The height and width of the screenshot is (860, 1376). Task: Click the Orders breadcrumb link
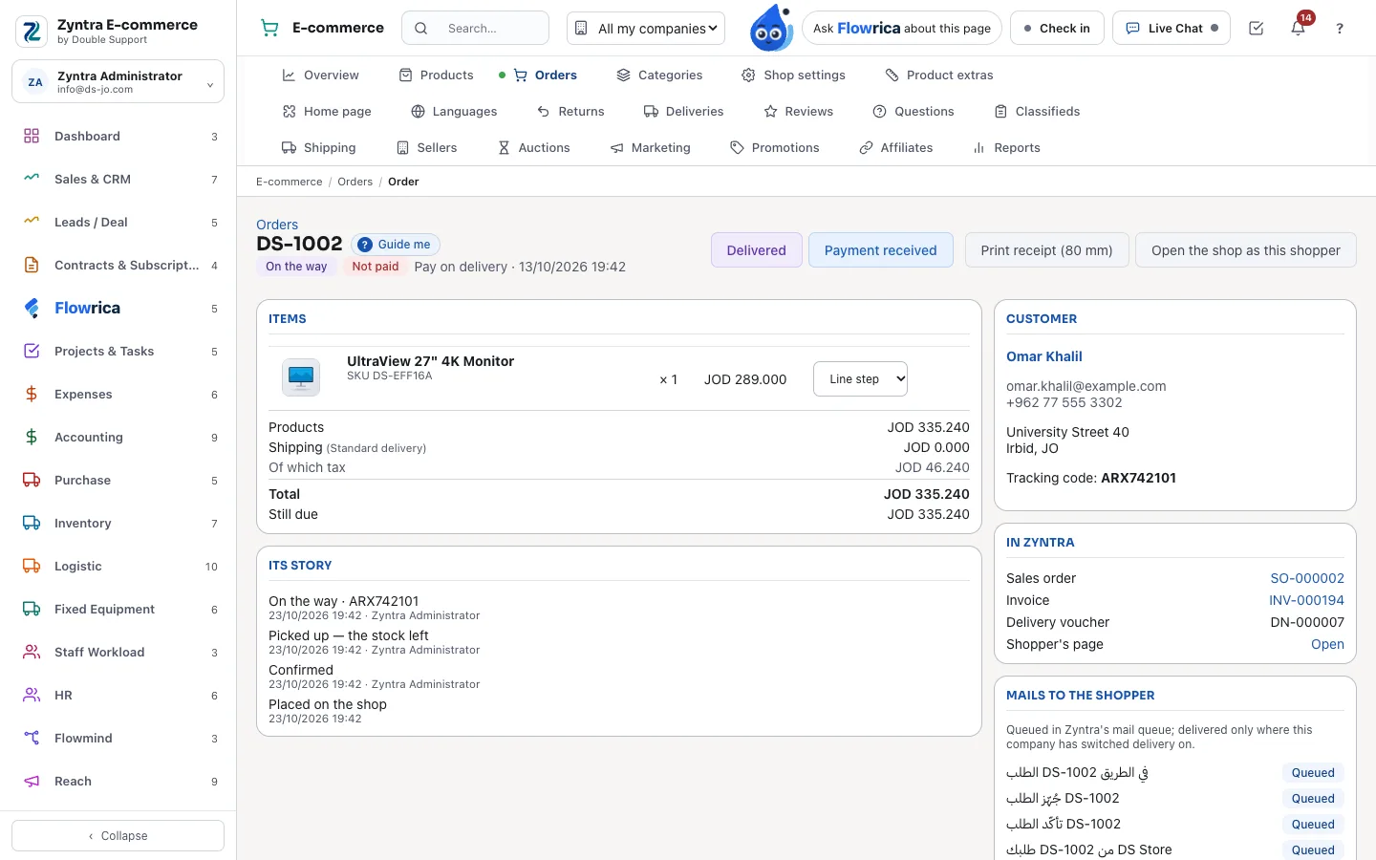click(x=355, y=182)
